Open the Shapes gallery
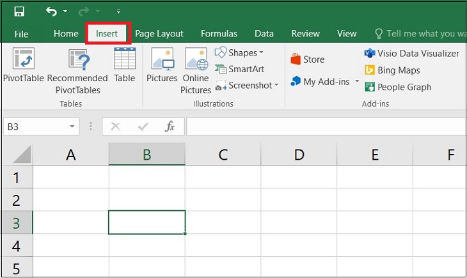The width and height of the screenshot is (467, 278). (x=239, y=52)
